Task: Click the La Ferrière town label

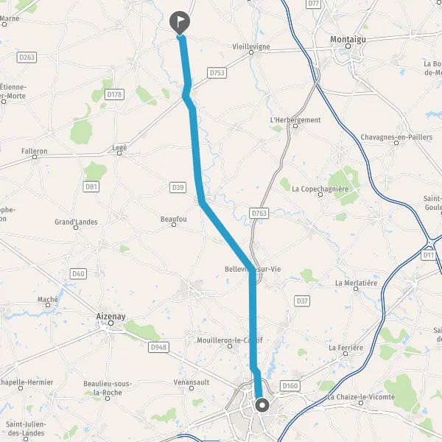Action: click(x=346, y=348)
